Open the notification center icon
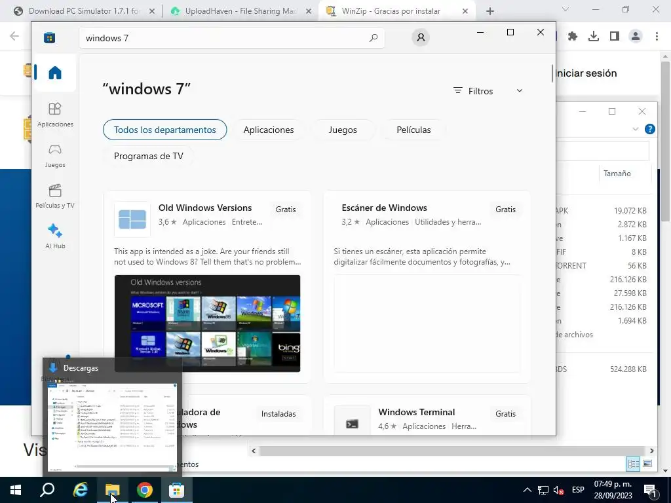Viewport: 671px width, 503px height. pos(650,490)
